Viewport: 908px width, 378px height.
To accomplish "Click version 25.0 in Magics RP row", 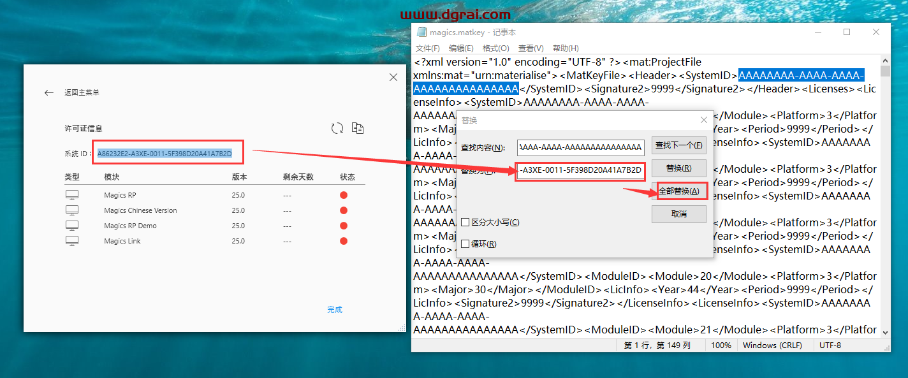I will 238,195.
